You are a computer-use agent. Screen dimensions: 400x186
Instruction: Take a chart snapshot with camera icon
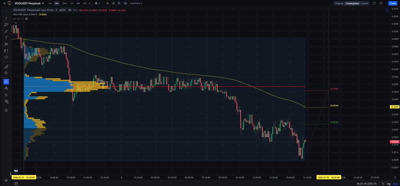pos(125,3)
